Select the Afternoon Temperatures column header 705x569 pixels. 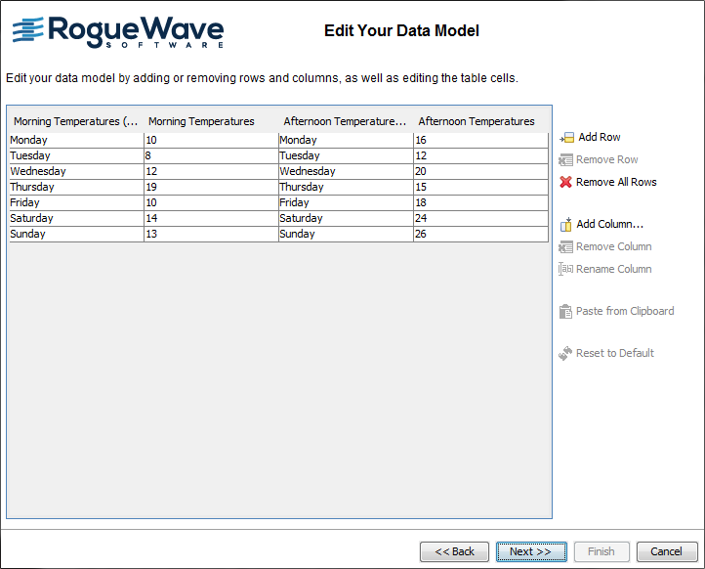[477, 121]
